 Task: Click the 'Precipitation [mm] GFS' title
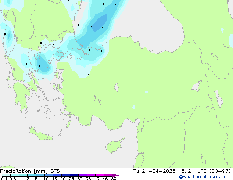[x=30, y=171]
